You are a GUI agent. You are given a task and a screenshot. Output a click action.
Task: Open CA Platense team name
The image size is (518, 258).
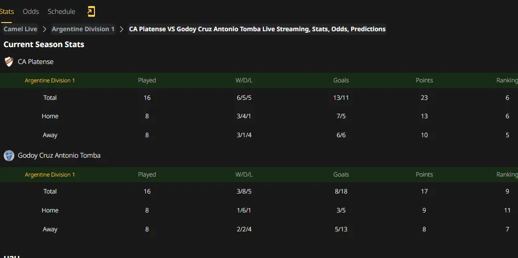[x=35, y=61]
